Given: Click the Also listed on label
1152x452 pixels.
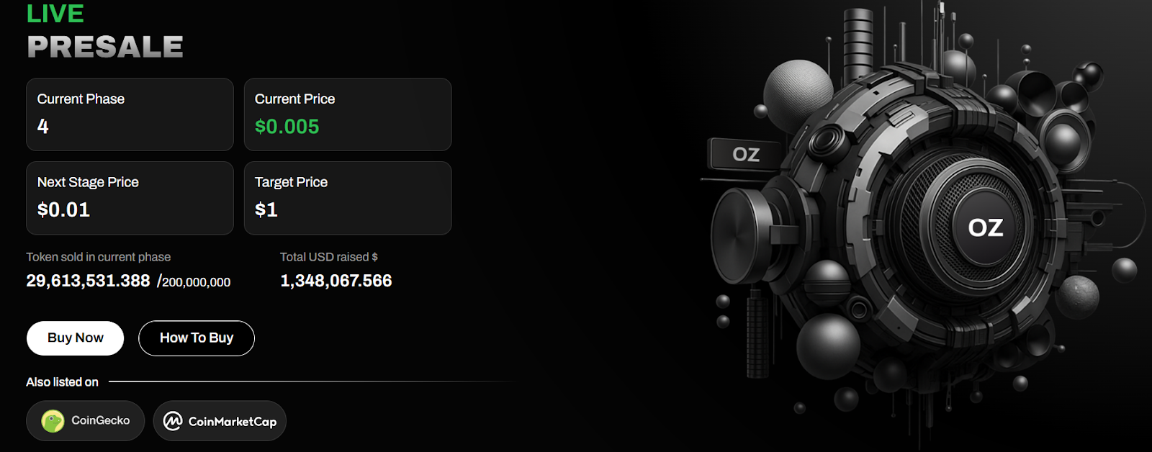Looking at the screenshot, I should [62, 382].
